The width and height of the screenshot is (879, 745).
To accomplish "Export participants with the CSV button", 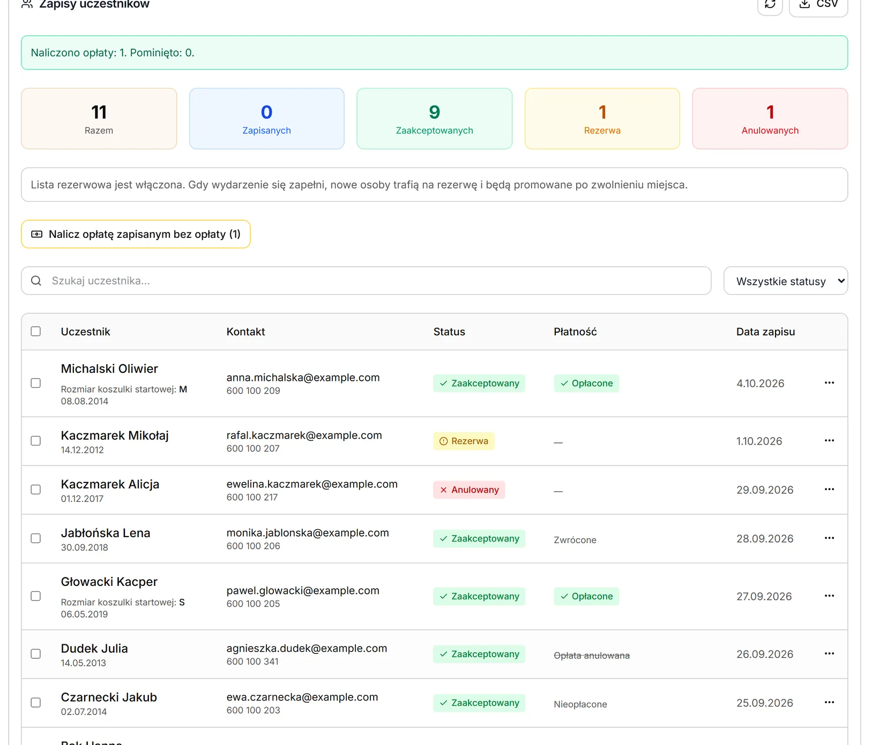I will 818,4.
